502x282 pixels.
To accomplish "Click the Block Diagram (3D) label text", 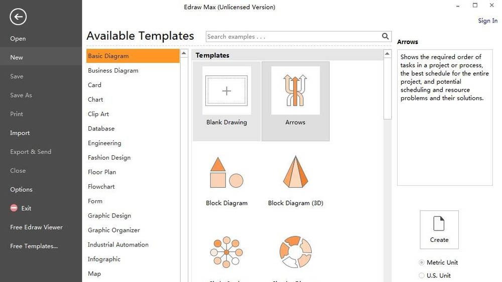I will pyautogui.click(x=295, y=203).
